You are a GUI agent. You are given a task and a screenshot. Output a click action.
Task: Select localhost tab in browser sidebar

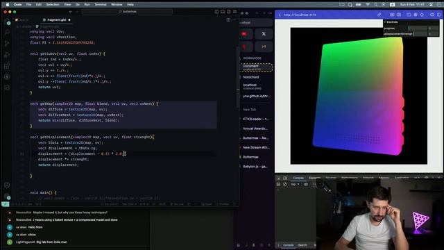[256, 86]
